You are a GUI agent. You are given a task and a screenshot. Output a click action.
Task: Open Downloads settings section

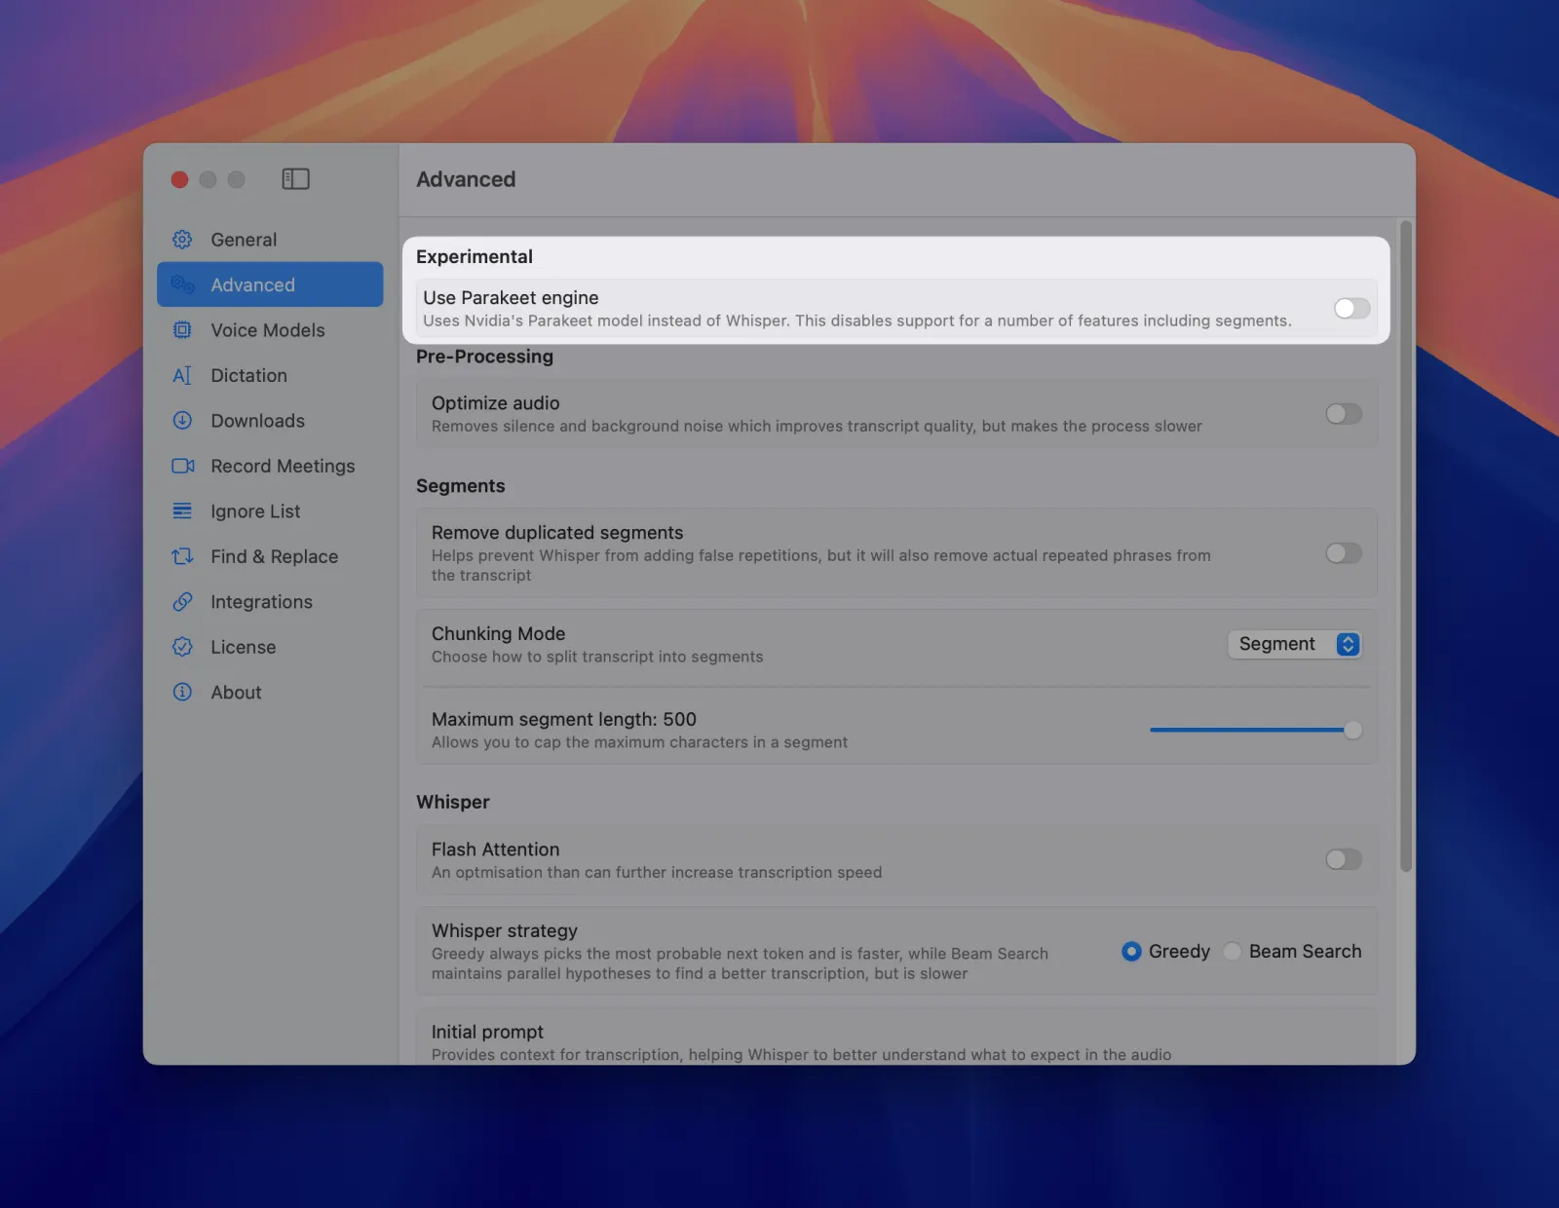click(270, 421)
